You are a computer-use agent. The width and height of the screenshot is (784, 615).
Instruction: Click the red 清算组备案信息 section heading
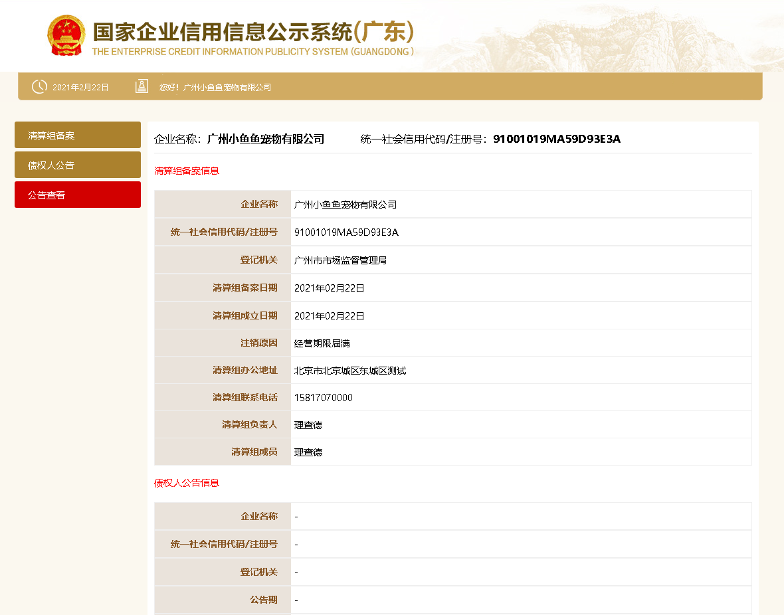(x=185, y=170)
